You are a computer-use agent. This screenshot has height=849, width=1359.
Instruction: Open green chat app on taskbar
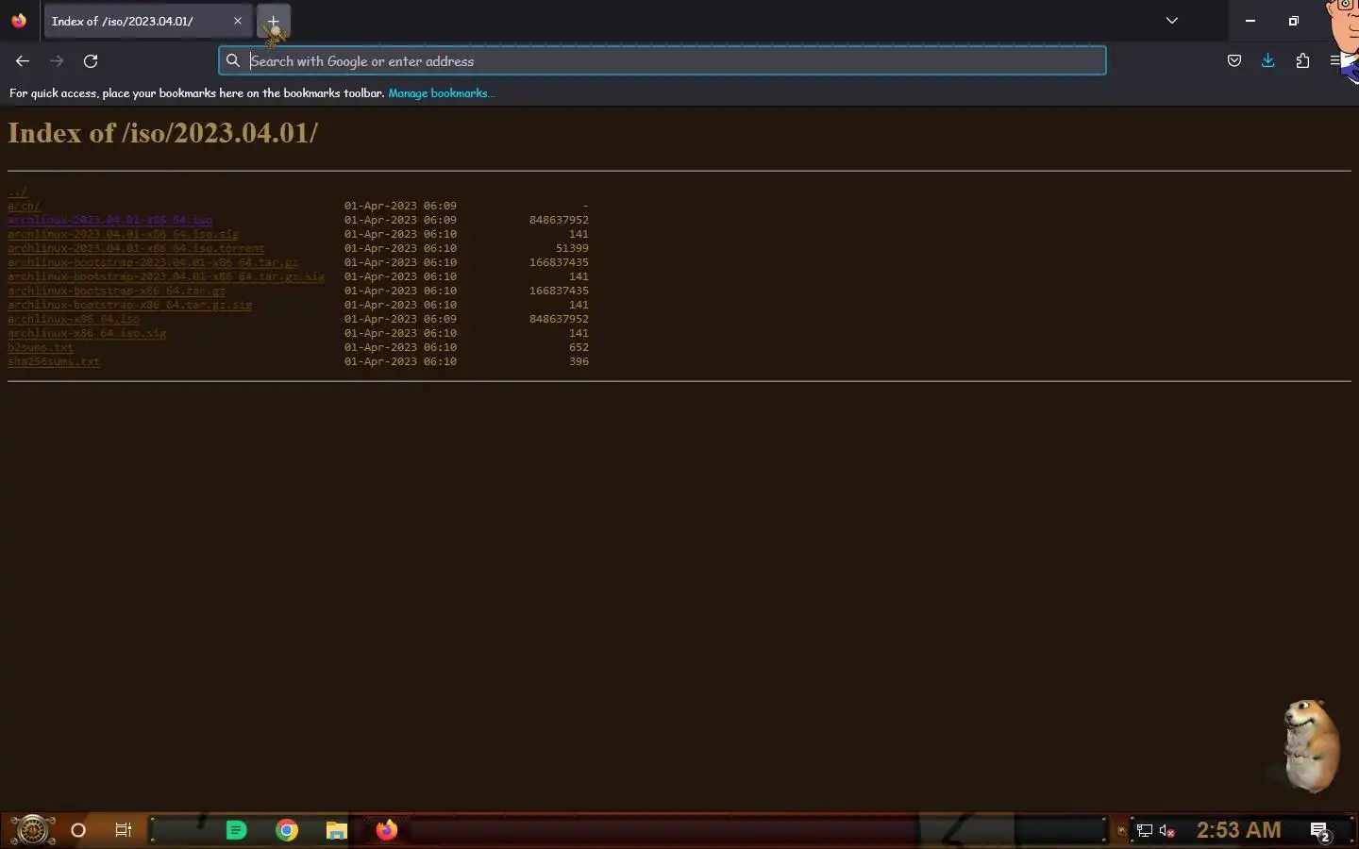(x=236, y=830)
